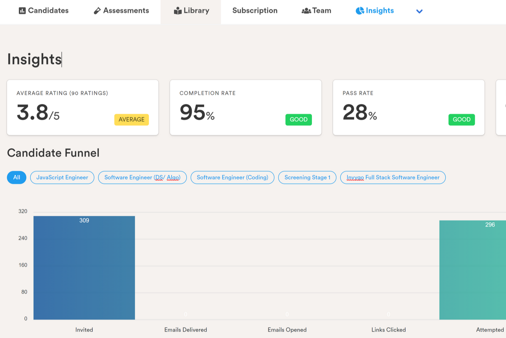
Task: Enable the Software Engineer (DS/Algo) filter
Action: coord(142,177)
